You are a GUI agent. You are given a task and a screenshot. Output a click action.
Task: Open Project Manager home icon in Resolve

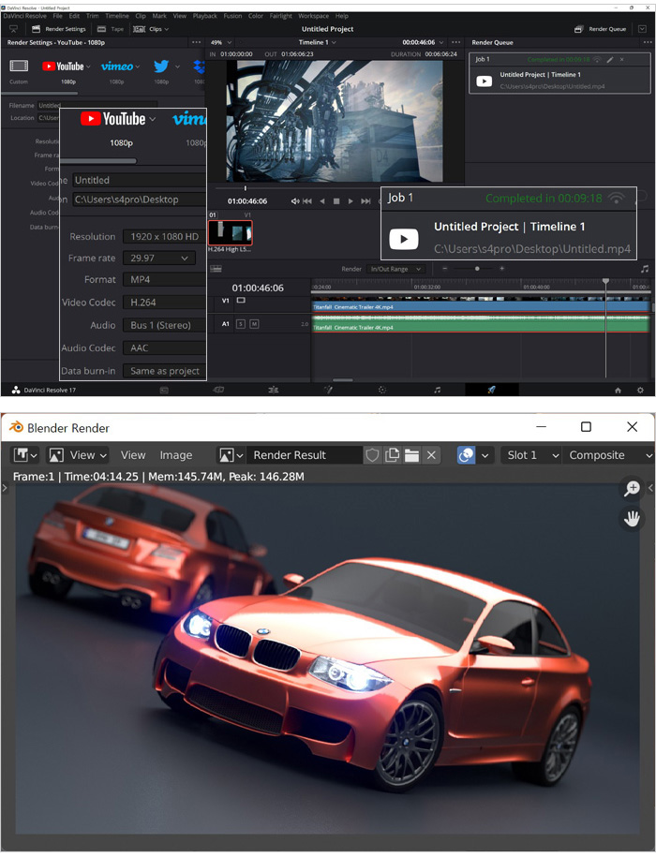[x=618, y=391]
